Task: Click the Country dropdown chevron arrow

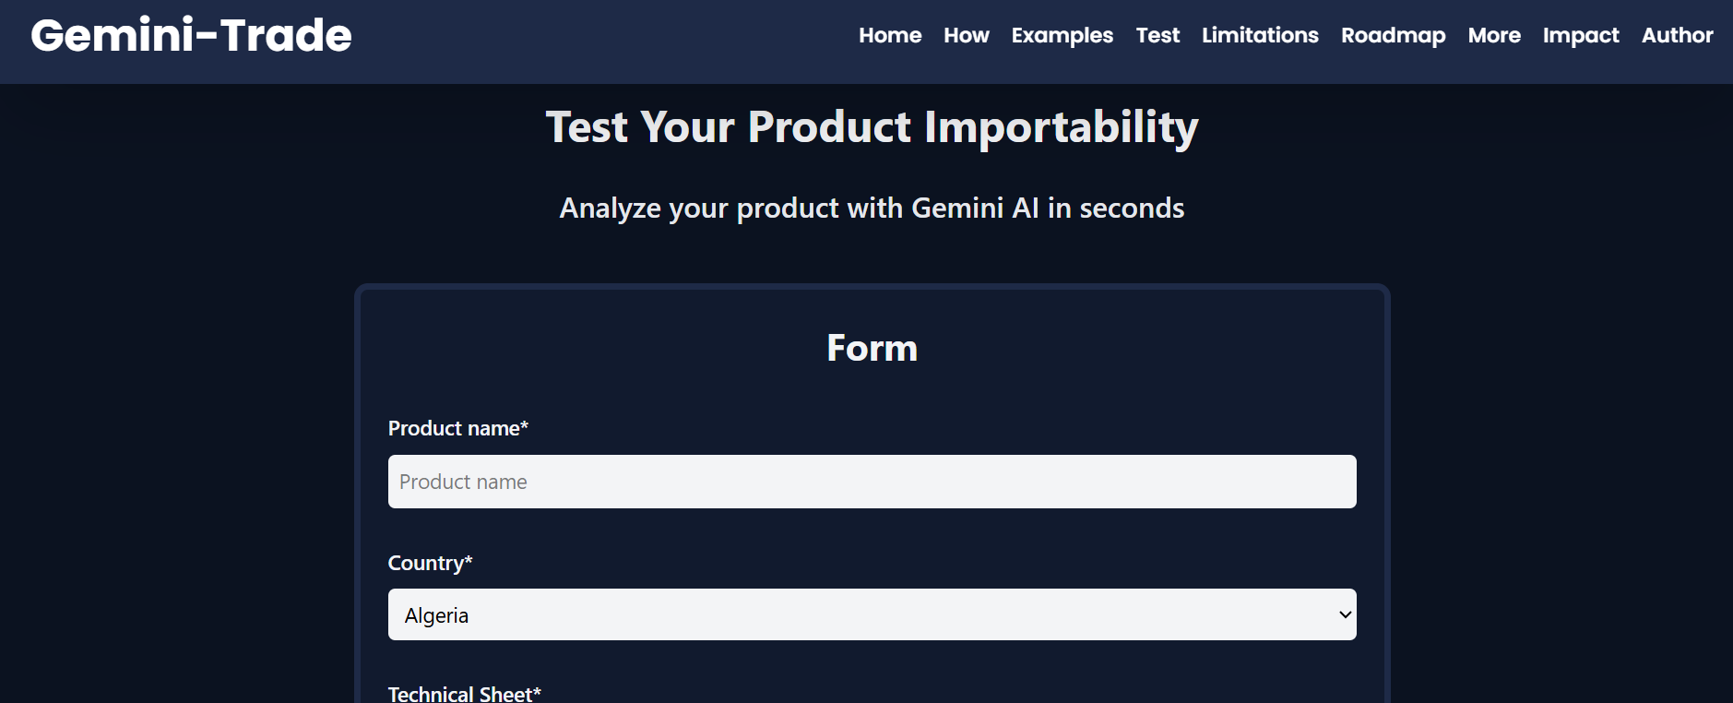Action: [x=1346, y=614]
